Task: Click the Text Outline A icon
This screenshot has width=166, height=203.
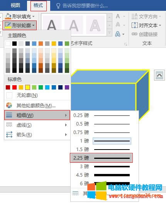Action: pos(118,24)
